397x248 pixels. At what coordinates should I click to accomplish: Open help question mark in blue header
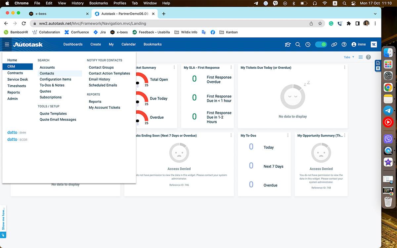pyautogui.click(x=344, y=44)
